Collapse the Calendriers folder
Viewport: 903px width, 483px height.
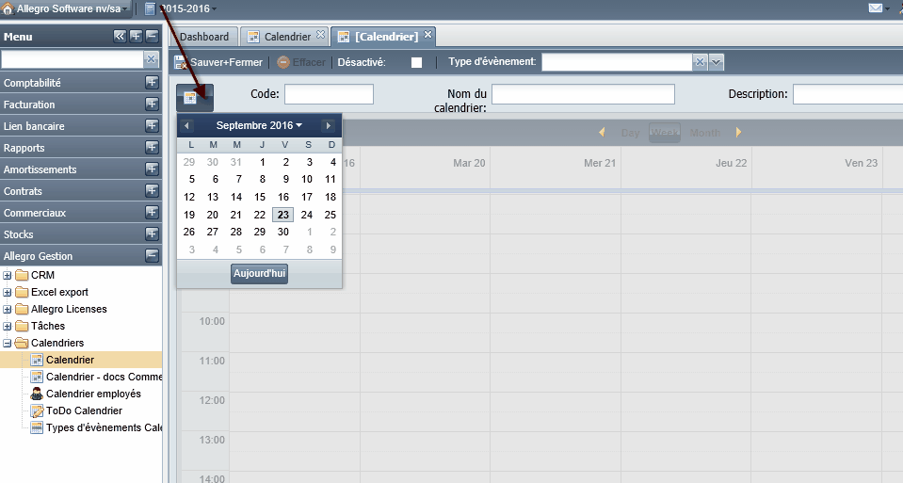click(x=8, y=343)
